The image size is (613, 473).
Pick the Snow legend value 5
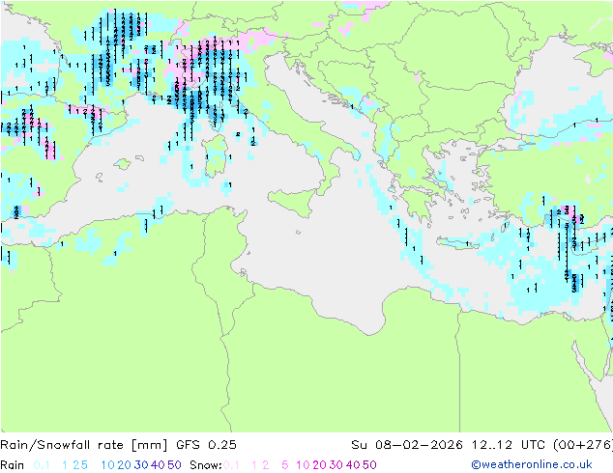pyautogui.click(x=285, y=465)
